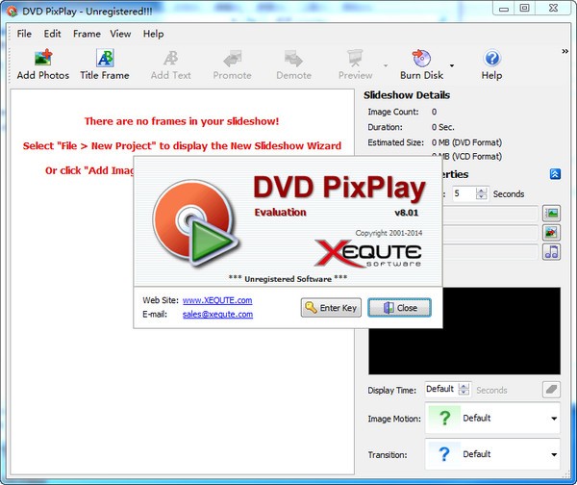This screenshot has height=485, width=577.
Task: Click the sales@xequte.com email link
Action: point(218,314)
